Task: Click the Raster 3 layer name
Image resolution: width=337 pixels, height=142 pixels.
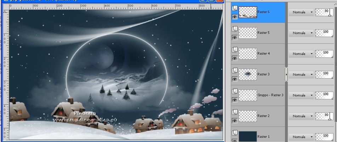Action: pyautogui.click(x=263, y=74)
